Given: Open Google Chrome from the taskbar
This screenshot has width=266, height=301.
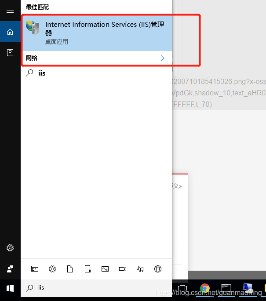Looking at the screenshot, I should click(x=205, y=288).
